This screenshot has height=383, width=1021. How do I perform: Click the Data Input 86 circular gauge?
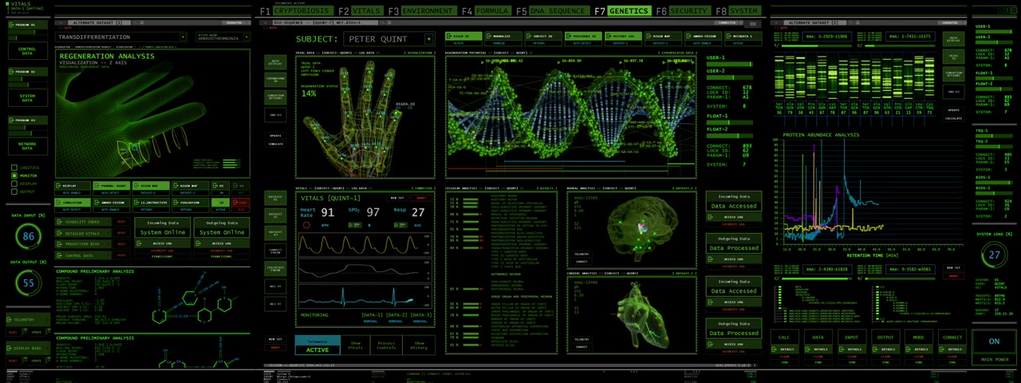[x=29, y=236]
